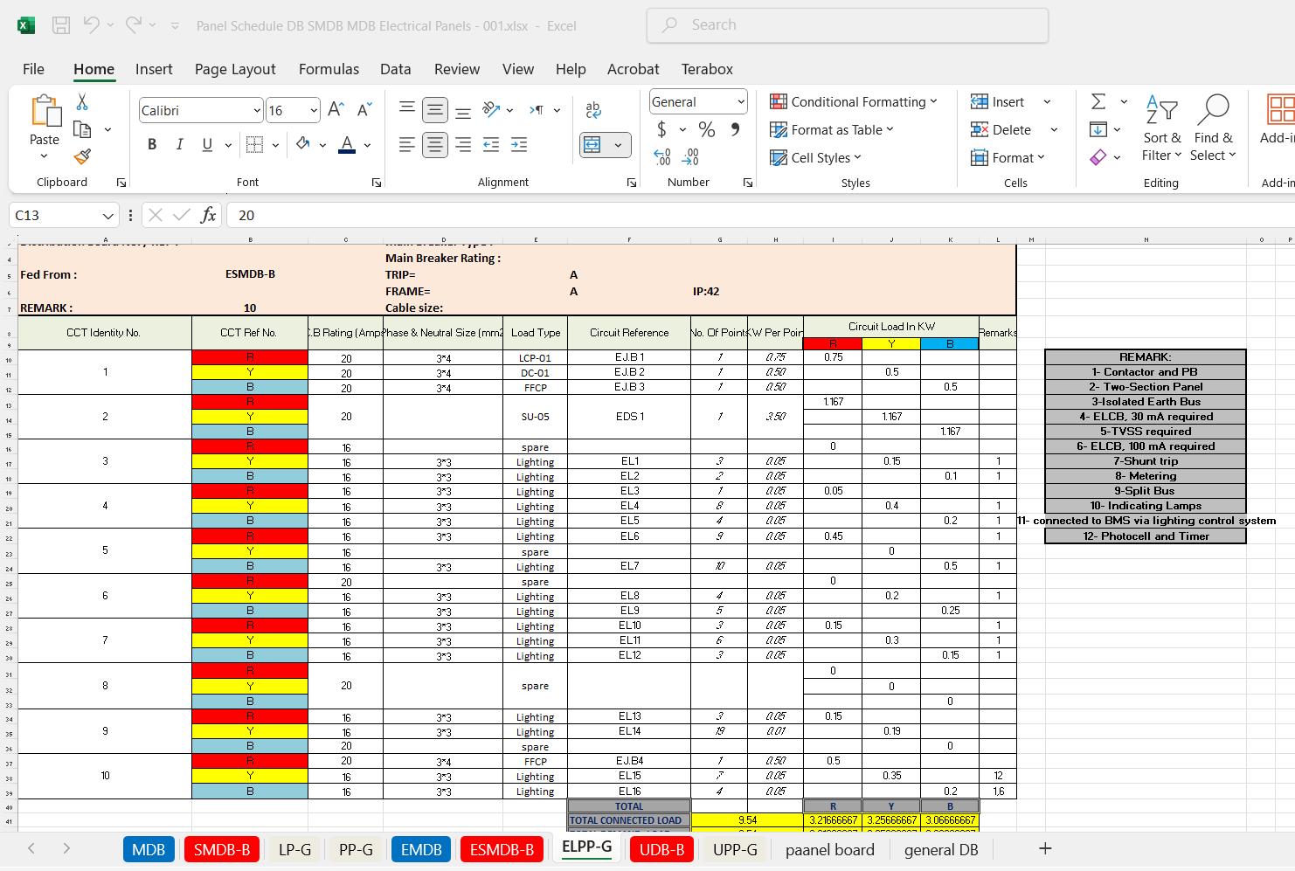Open the font size dropdown
The width and height of the screenshot is (1295, 871).
(314, 111)
